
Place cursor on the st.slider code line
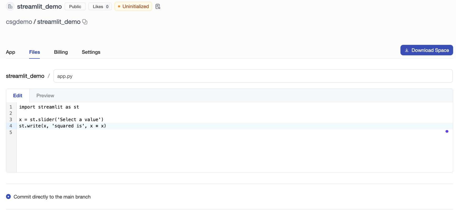tap(61, 120)
